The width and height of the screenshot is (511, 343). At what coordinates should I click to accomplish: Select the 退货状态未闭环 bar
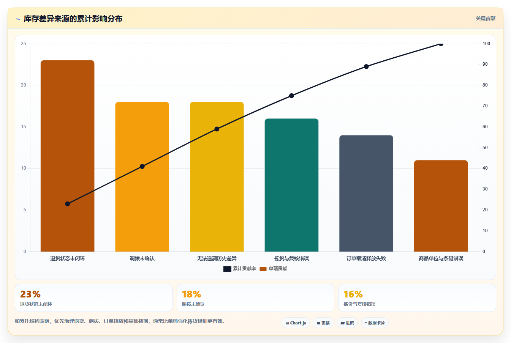pos(68,156)
